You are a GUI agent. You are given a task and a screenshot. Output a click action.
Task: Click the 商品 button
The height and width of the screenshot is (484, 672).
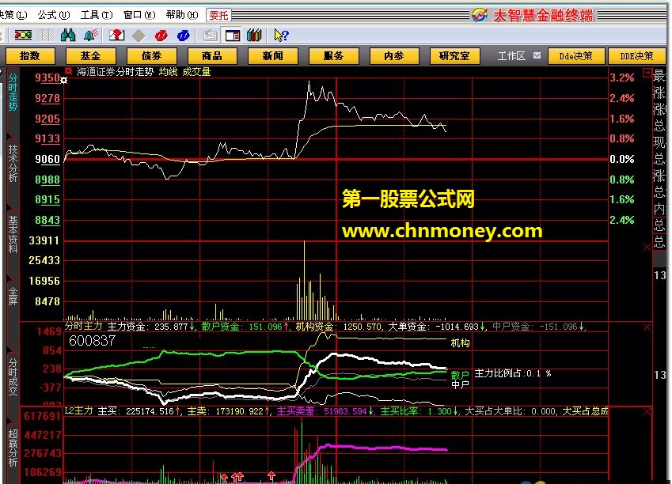tap(212, 56)
